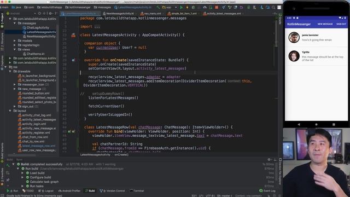Collapse the messages package folder
This screenshot has width=350, height=197.
click(15, 23)
